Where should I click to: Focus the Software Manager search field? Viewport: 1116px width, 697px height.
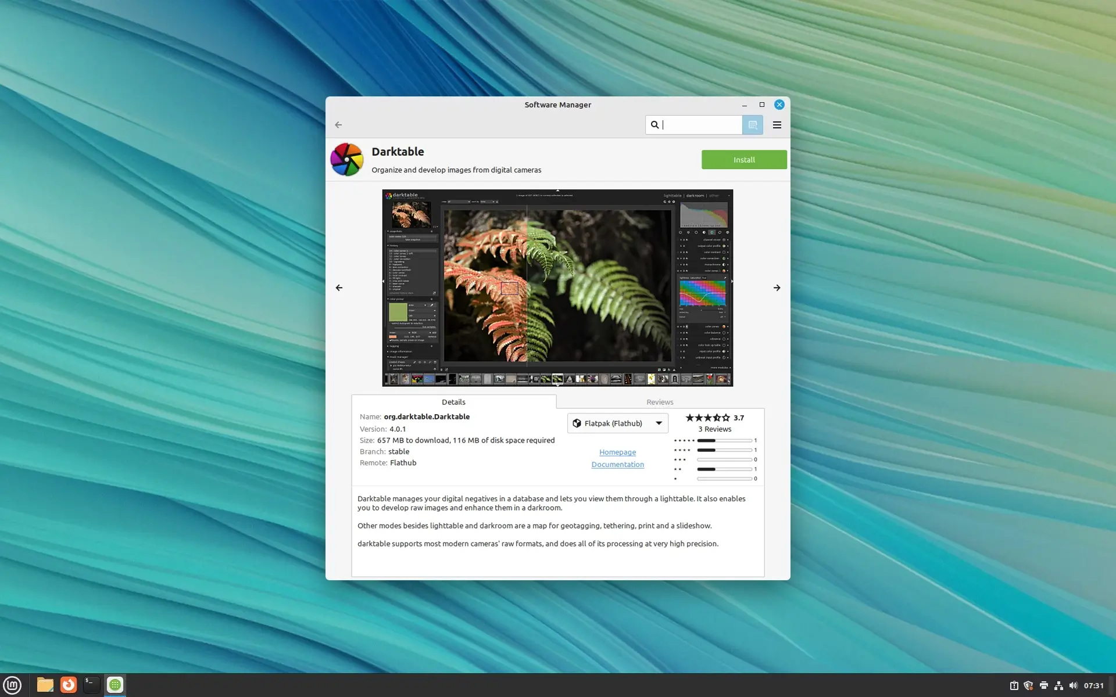coord(694,125)
